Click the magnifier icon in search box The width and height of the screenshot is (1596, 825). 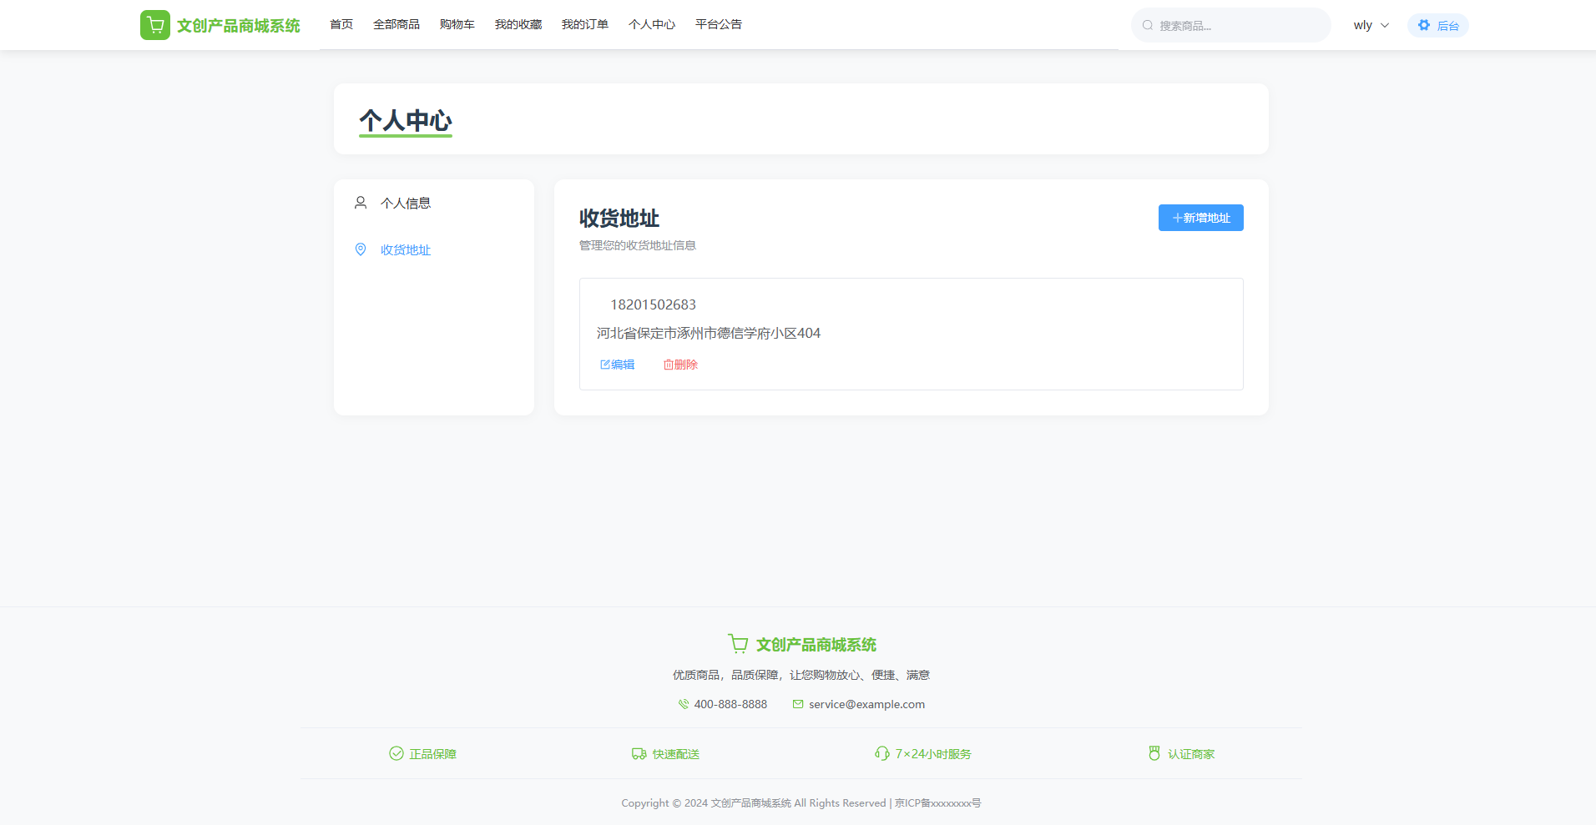(x=1148, y=25)
